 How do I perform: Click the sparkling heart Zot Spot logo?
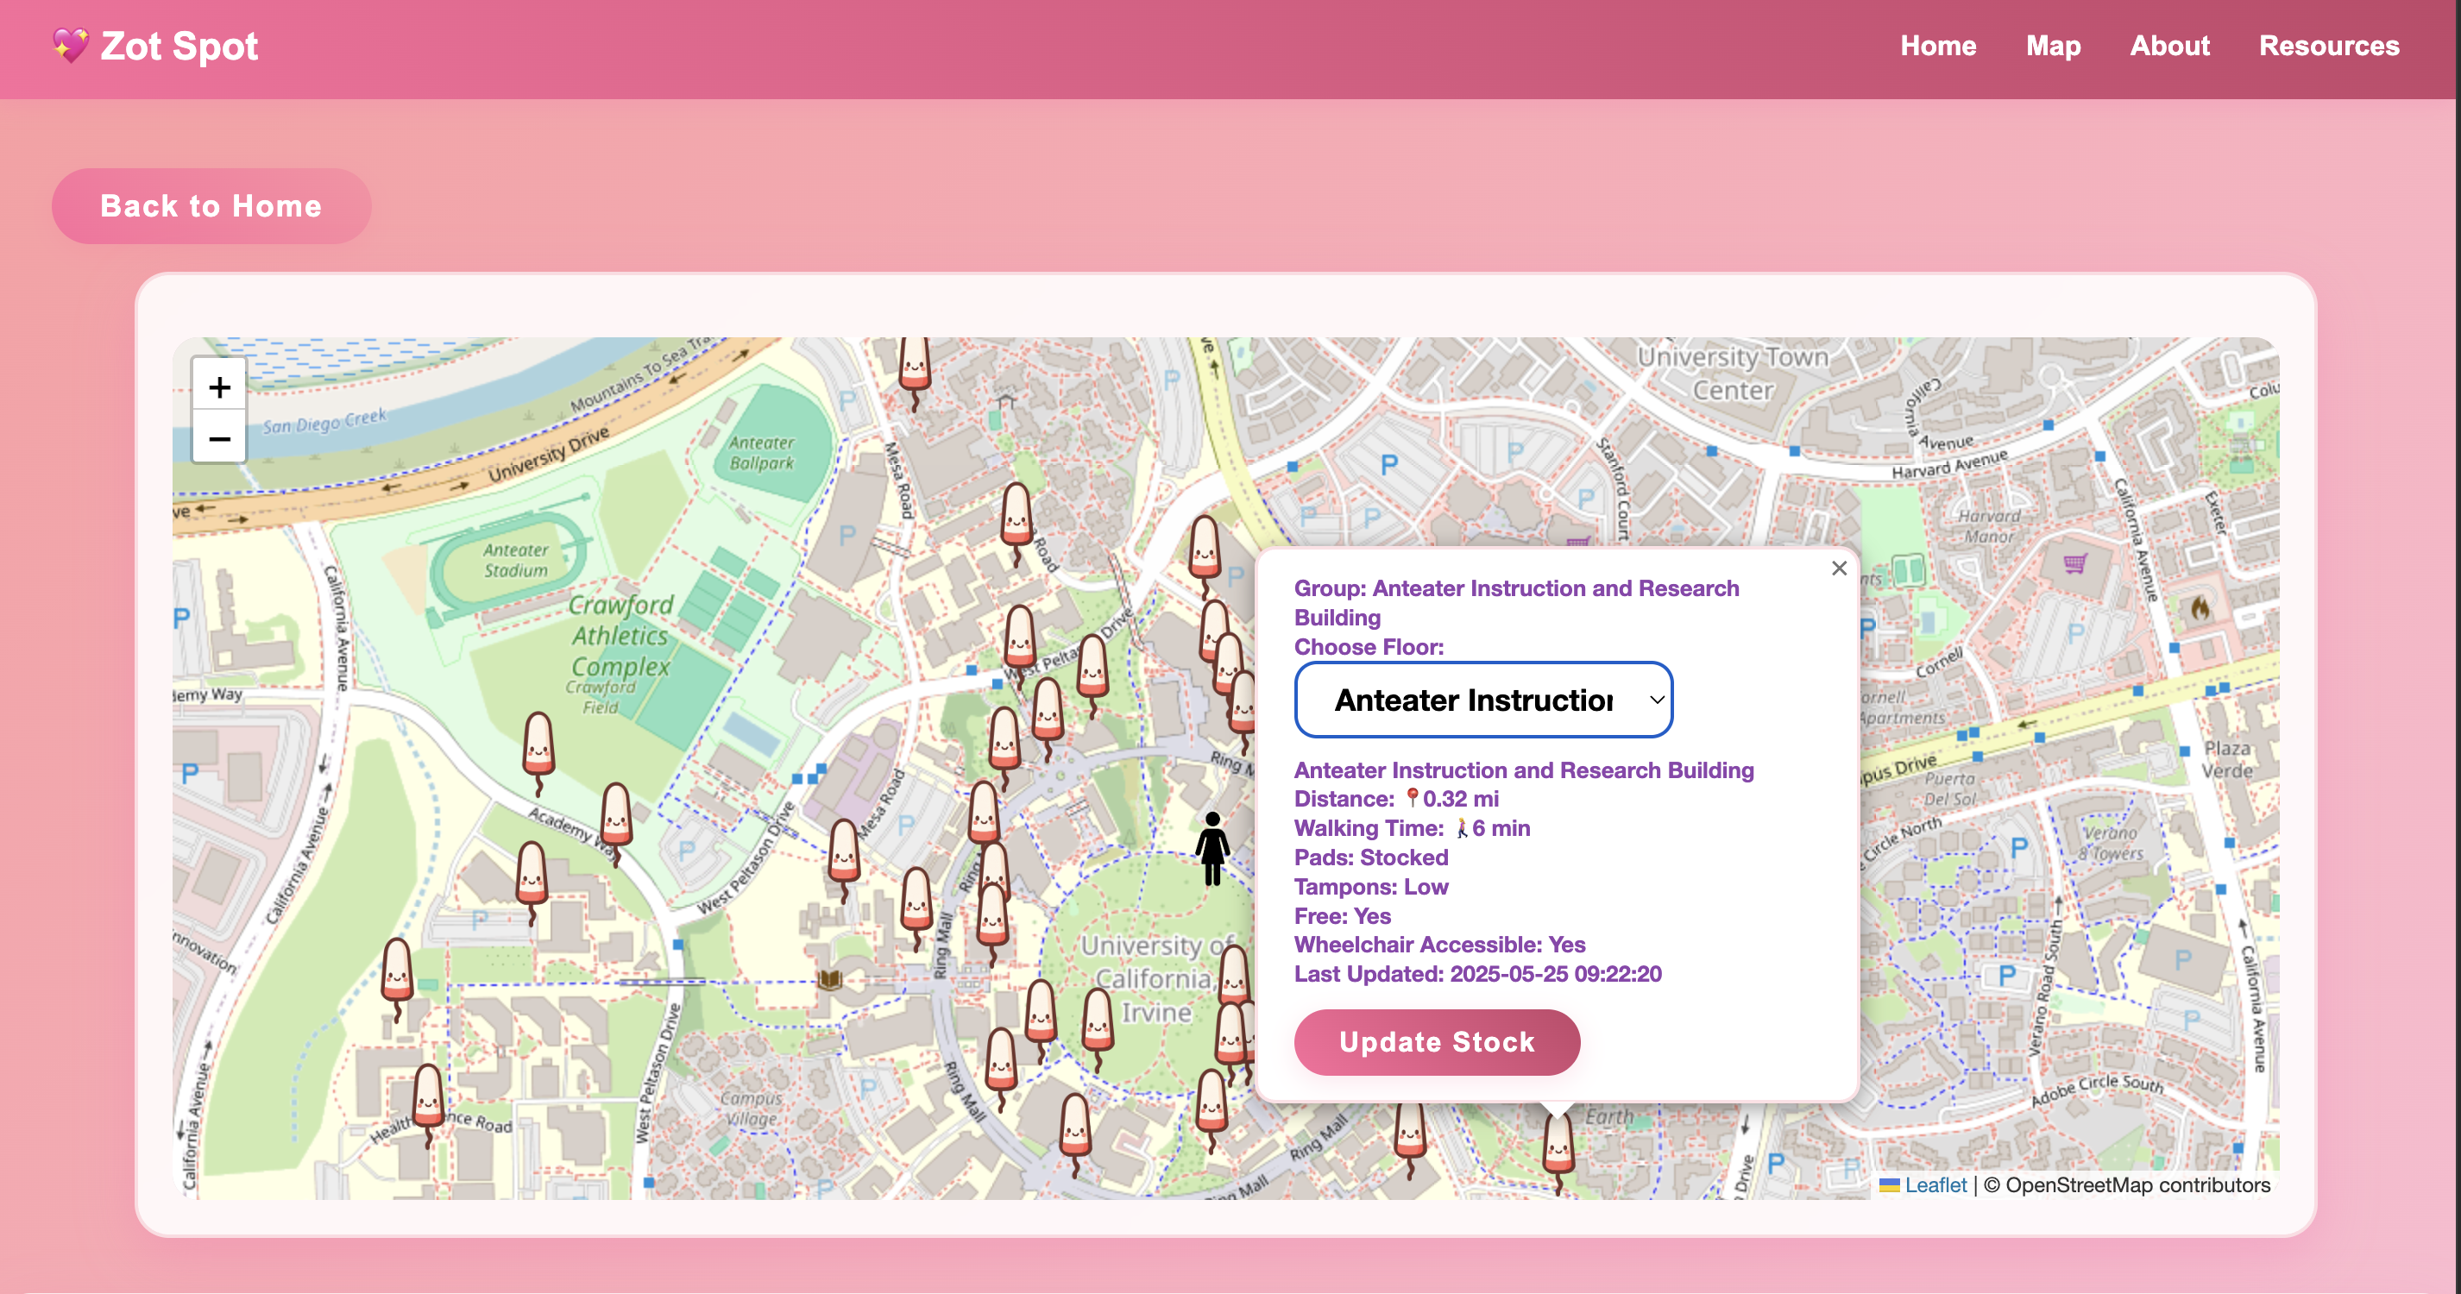(x=70, y=45)
